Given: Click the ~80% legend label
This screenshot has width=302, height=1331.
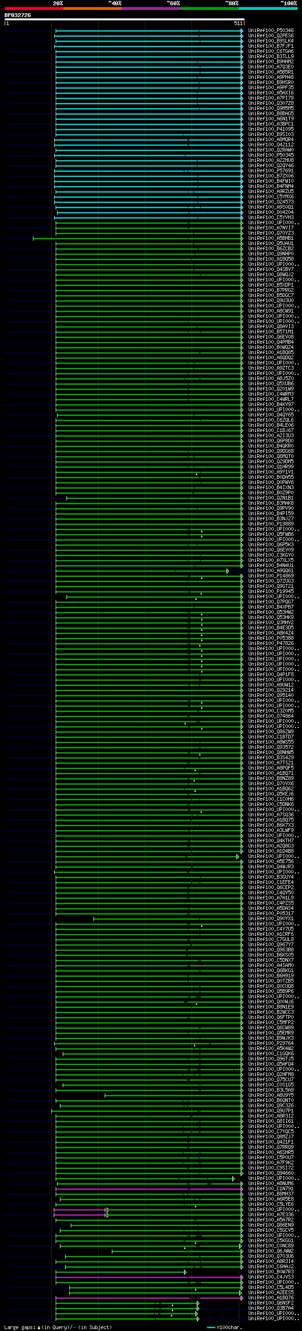Looking at the screenshot, I should pos(231,3).
